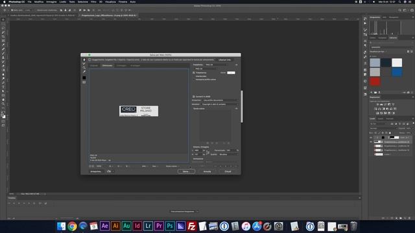Open the Immagine menu in the menu bar
415x233 pixels.
[51, 2]
